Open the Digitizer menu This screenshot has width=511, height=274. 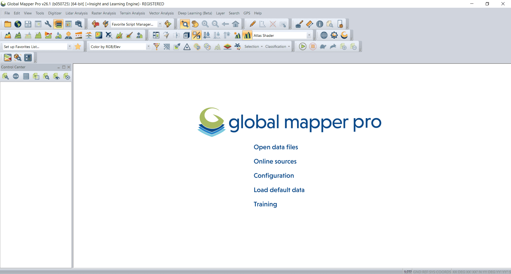(x=55, y=13)
